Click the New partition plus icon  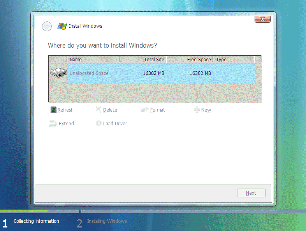(197, 110)
